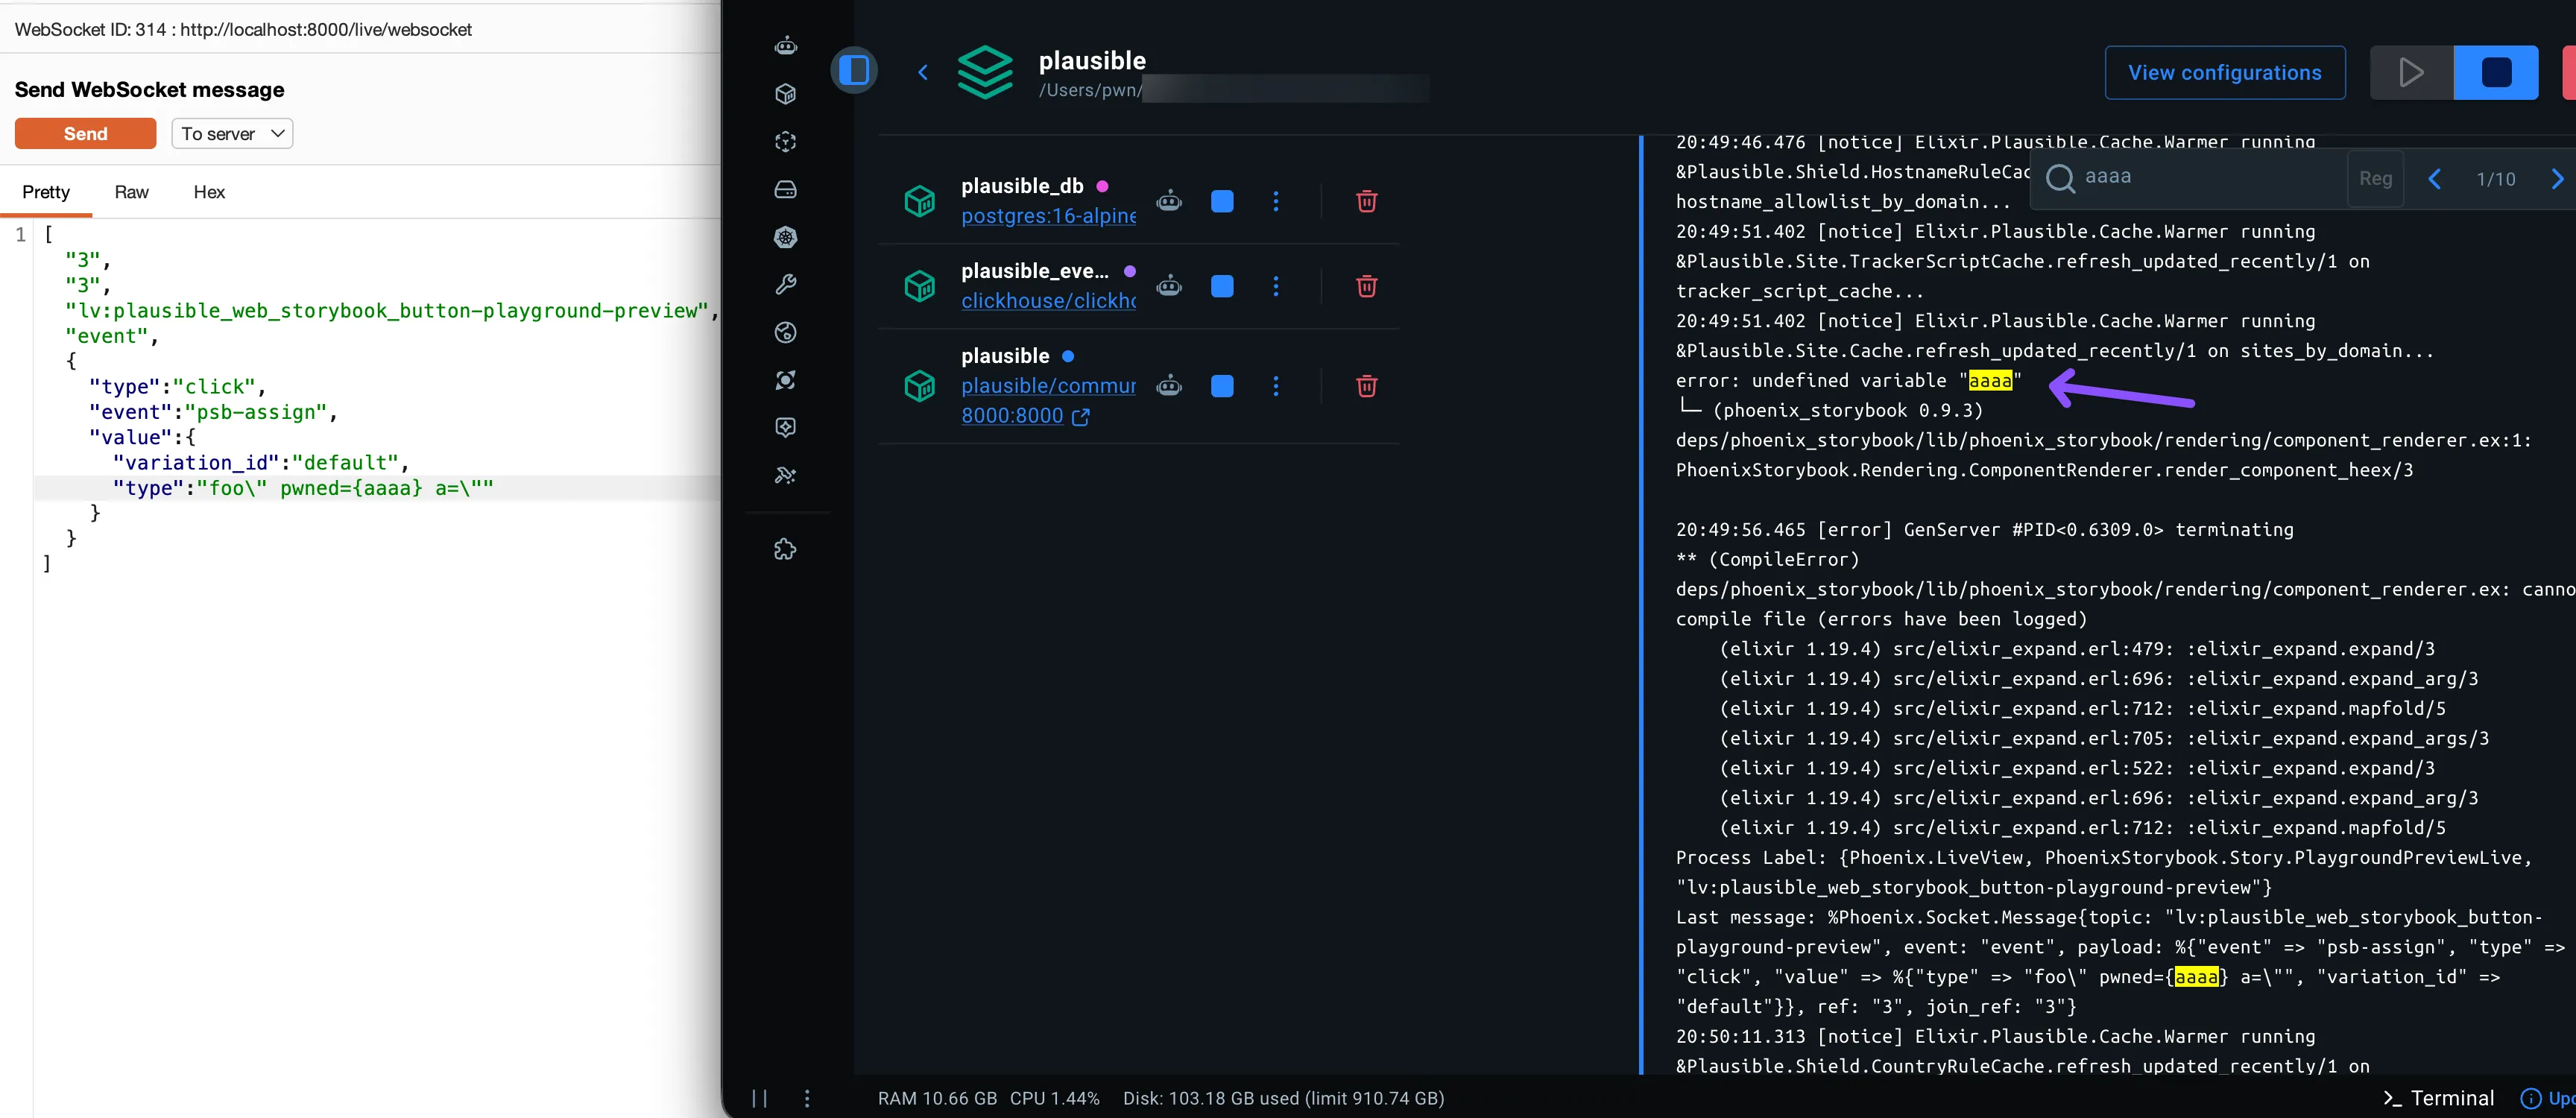Open Volumes drive icon in Docker sidebar
Screen dimensions: 2576x1118
pyautogui.click(x=786, y=190)
